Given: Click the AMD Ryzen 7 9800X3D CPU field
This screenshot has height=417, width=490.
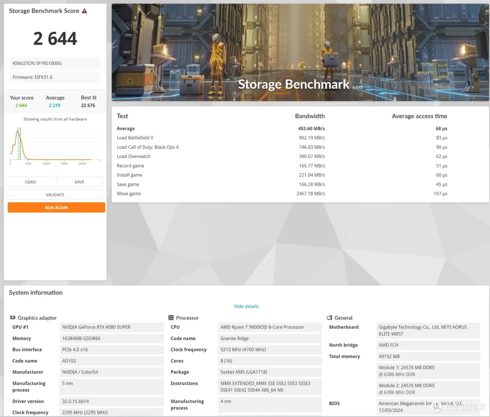Looking at the screenshot, I should (269, 327).
